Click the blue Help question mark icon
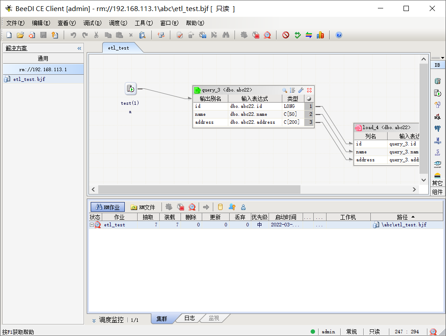Screen dimensions: 446x336 click(x=339, y=35)
